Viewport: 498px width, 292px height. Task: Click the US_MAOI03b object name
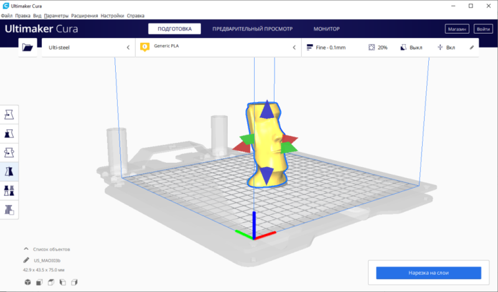pos(47,260)
